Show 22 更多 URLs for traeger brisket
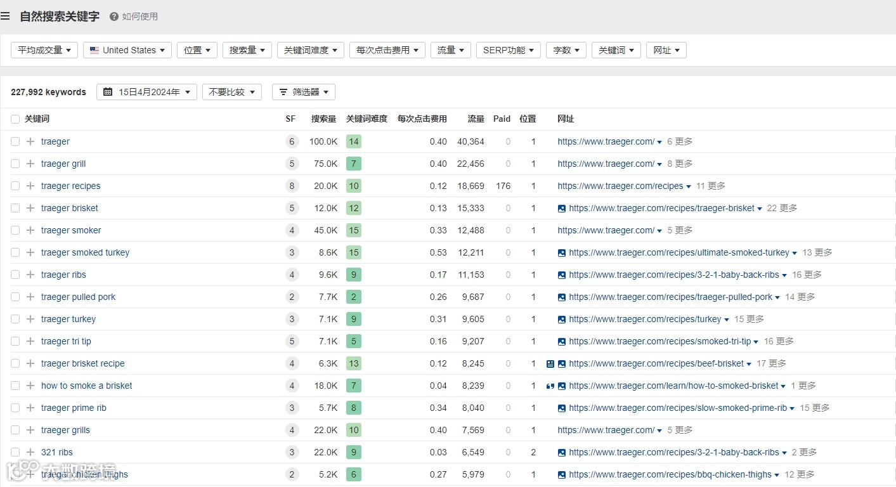The height and width of the screenshot is (487, 896). point(782,208)
